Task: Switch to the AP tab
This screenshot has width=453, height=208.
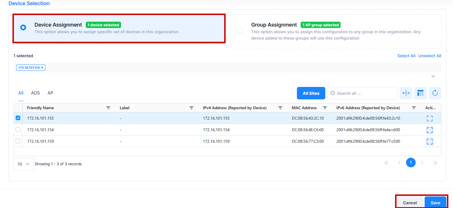Action: point(50,93)
